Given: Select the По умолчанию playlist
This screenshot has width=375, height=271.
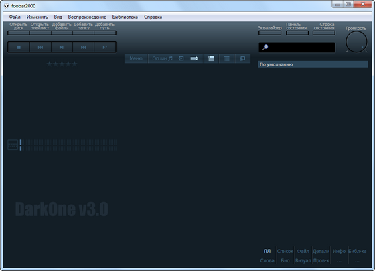Looking at the screenshot, I should (x=313, y=64).
